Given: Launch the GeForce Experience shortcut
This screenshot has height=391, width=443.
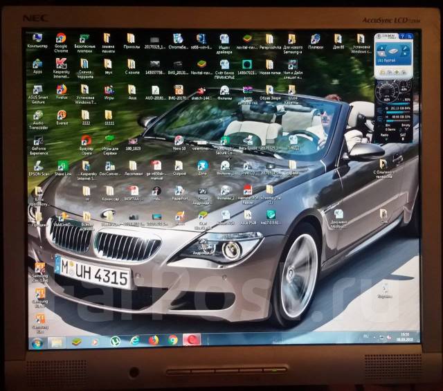Looking at the screenshot, I should 39,140.
